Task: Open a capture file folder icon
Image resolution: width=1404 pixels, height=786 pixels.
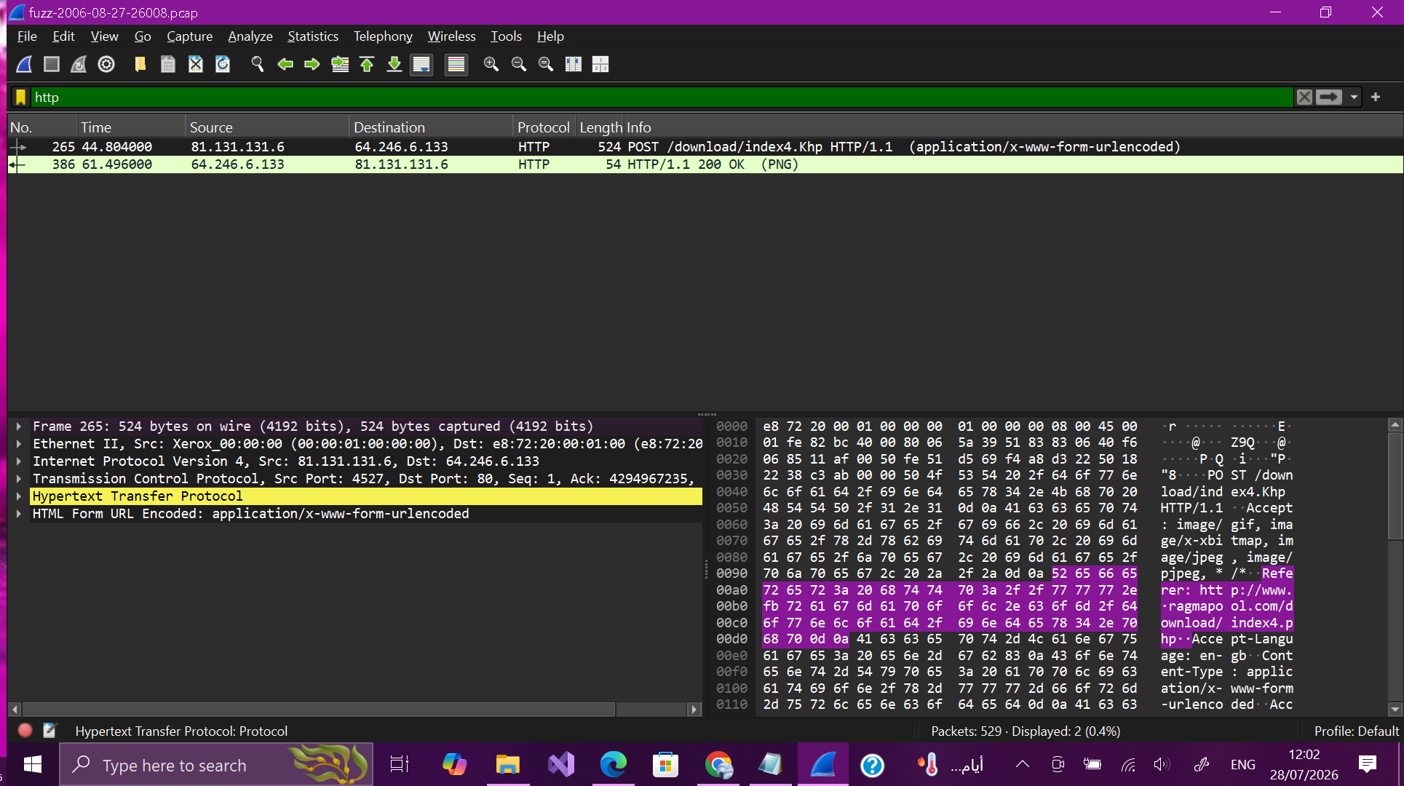Action: click(x=140, y=64)
